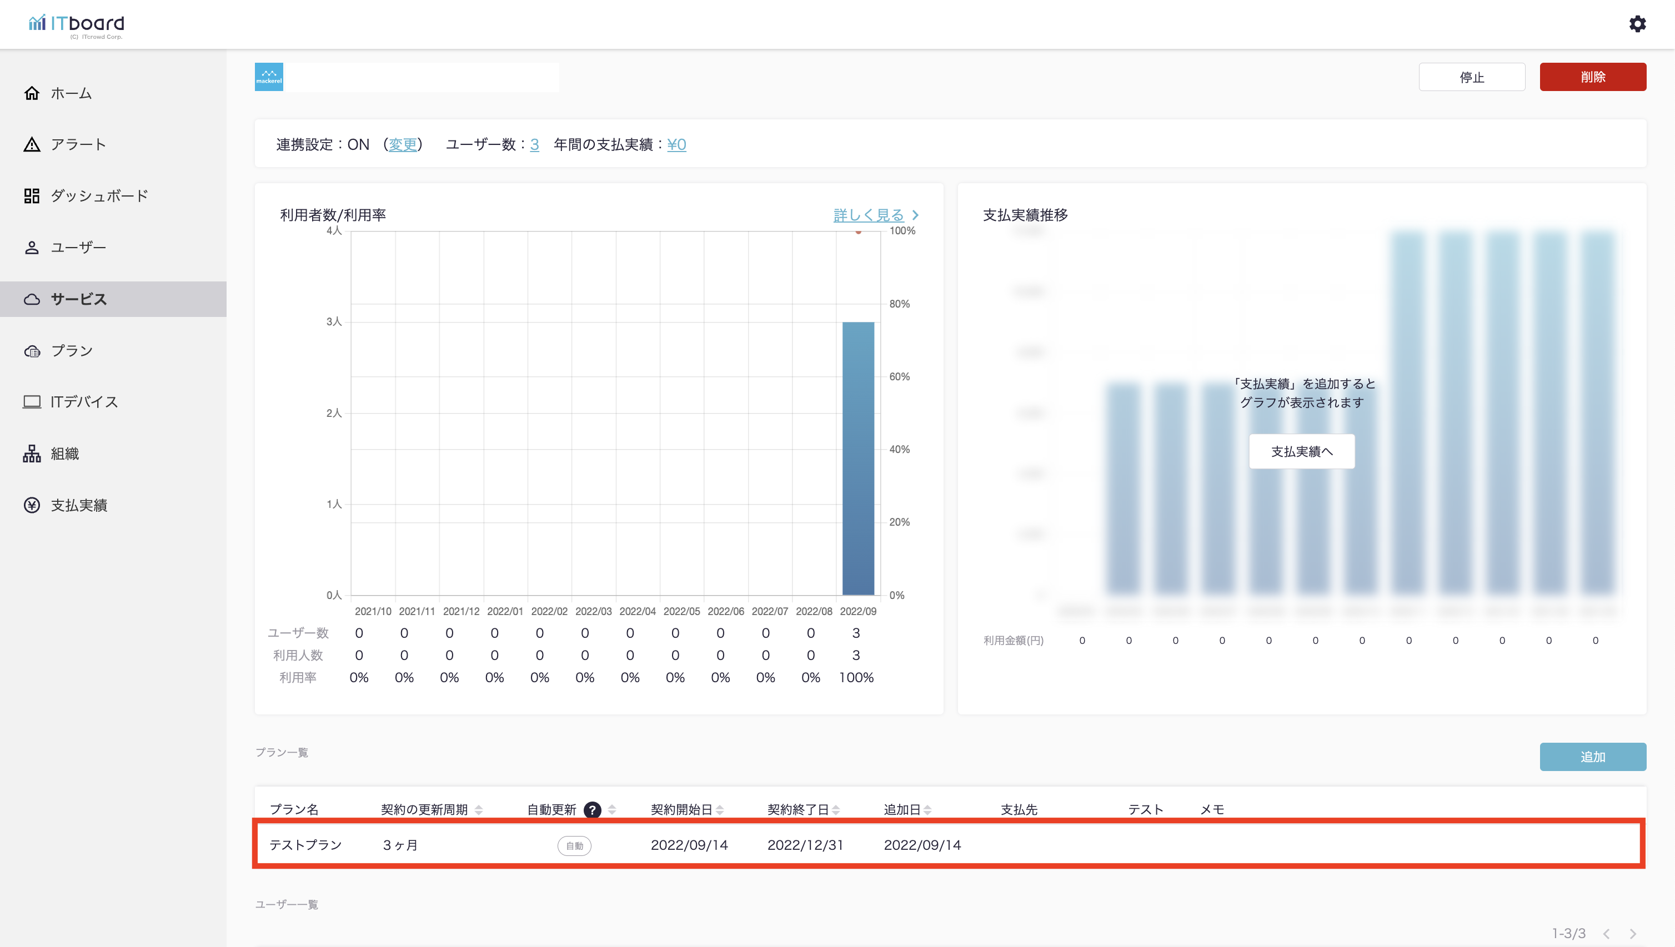Open the settings gear icon
Screen dimensions: 1675x947
1637,24
